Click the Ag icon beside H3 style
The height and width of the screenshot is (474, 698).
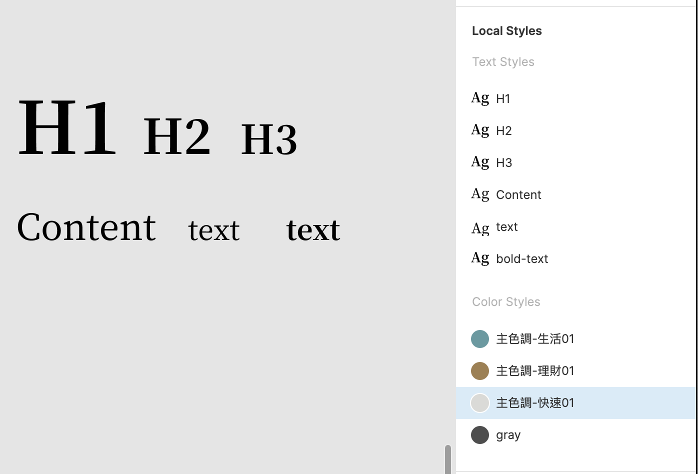coord(480,162)
